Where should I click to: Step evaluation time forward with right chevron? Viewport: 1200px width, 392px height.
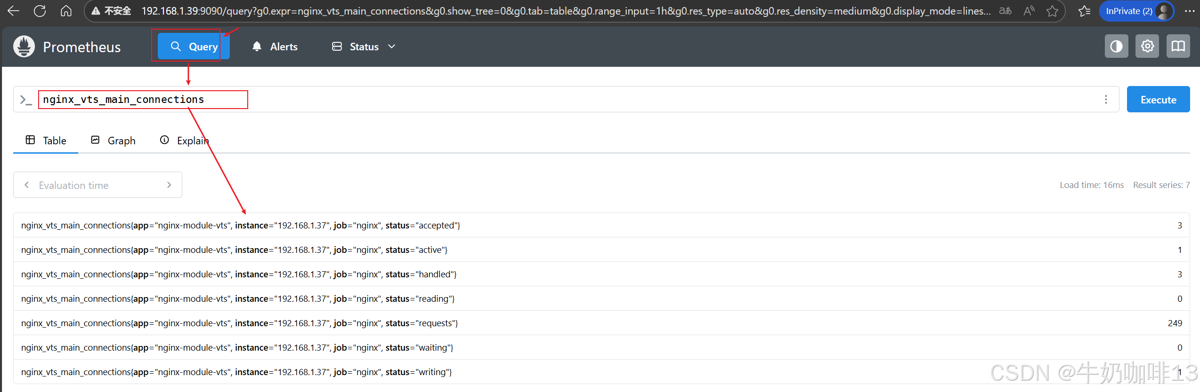pyautogui.click(x=169, y=185)
